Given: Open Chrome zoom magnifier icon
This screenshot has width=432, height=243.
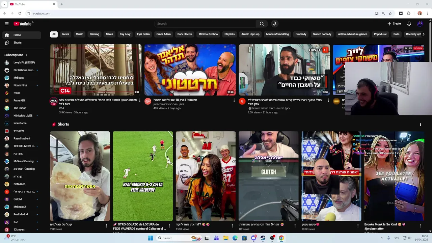Looking at the screenshot, I should [383, 13].
